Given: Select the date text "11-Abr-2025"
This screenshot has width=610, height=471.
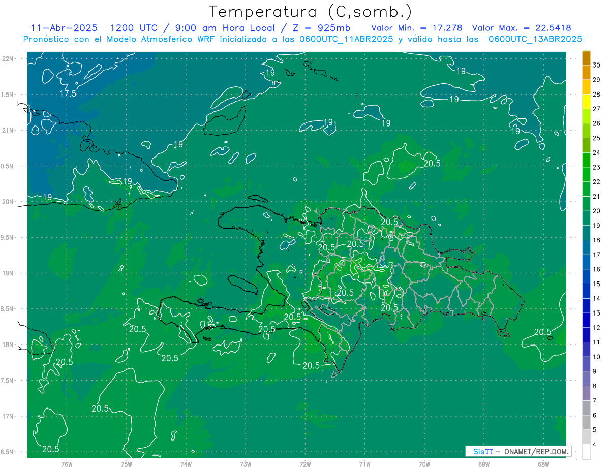Looking at the screenshot, I should (64, 28).
